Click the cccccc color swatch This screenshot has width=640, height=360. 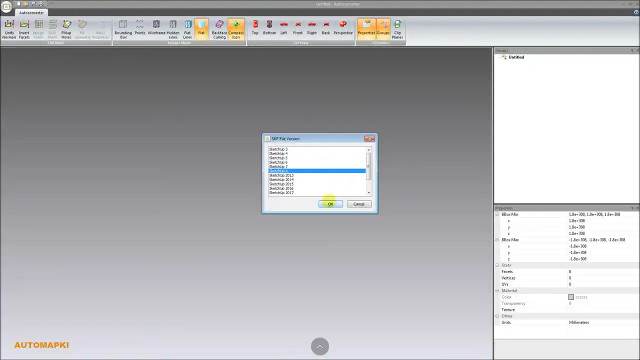coord(571,297)
